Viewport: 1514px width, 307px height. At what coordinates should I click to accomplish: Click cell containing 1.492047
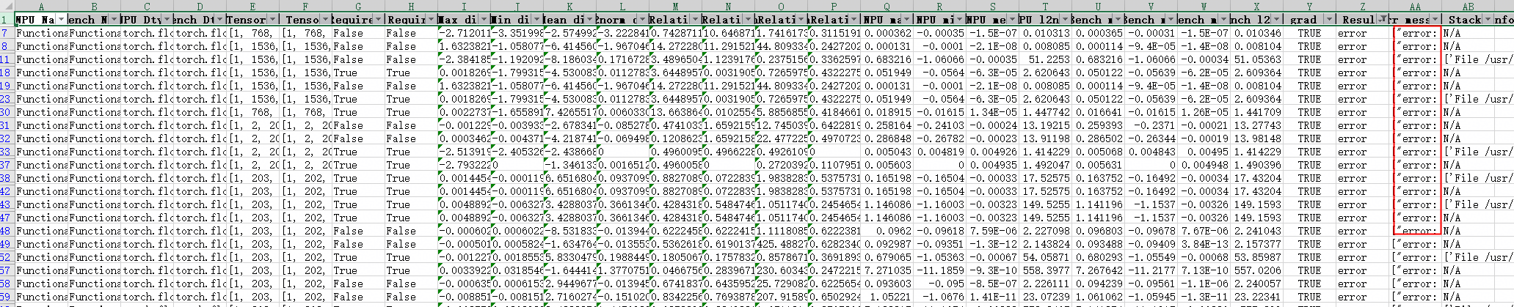[1045, 165]
